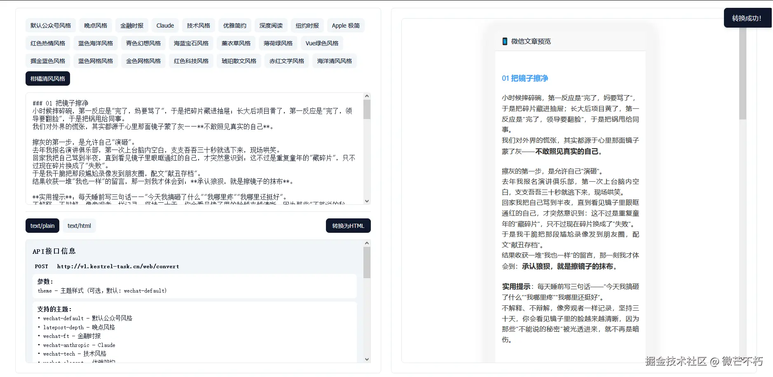Click markdown editor scroll up arrow
Viewport: 773px width, 377px height.
coord(367,96)
